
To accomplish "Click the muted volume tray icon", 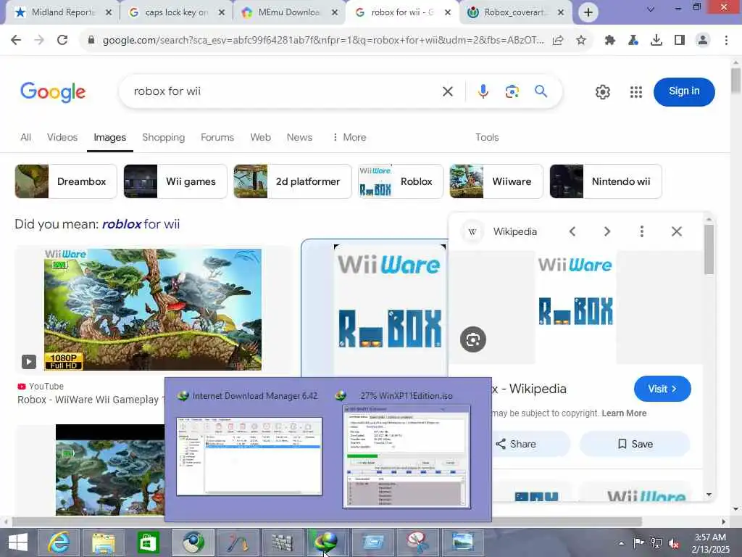I will tap(674, 544).
